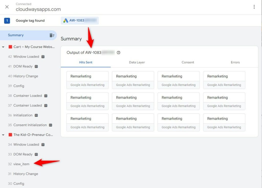The width and height of the screenshot is (262, 188).
Task: Open first-row Remarketing hit in fourth column
Action: (224, 80)
